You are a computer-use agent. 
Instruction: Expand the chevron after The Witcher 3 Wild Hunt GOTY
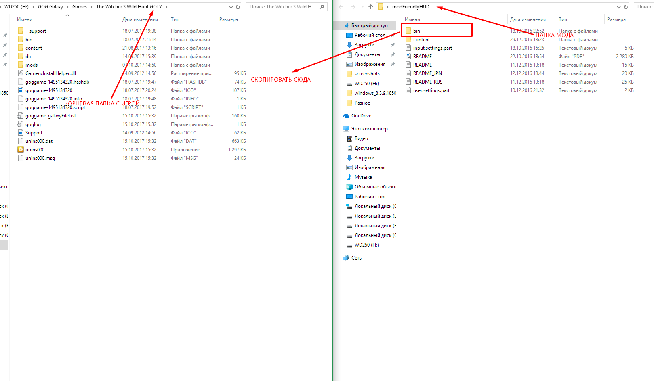click(166, 7)
